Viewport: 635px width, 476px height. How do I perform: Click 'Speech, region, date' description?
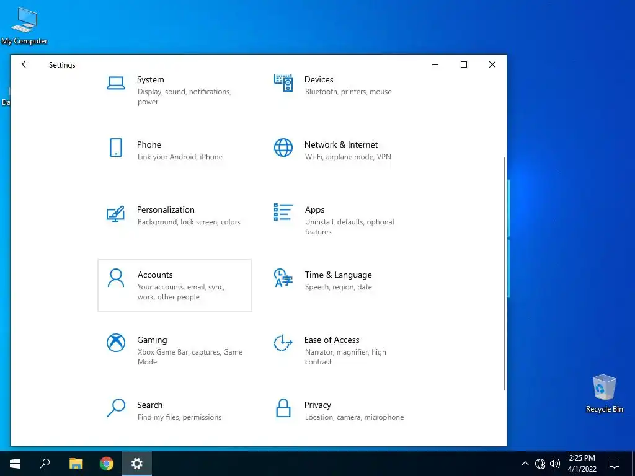pyautogui.click(x=338, y=287)
